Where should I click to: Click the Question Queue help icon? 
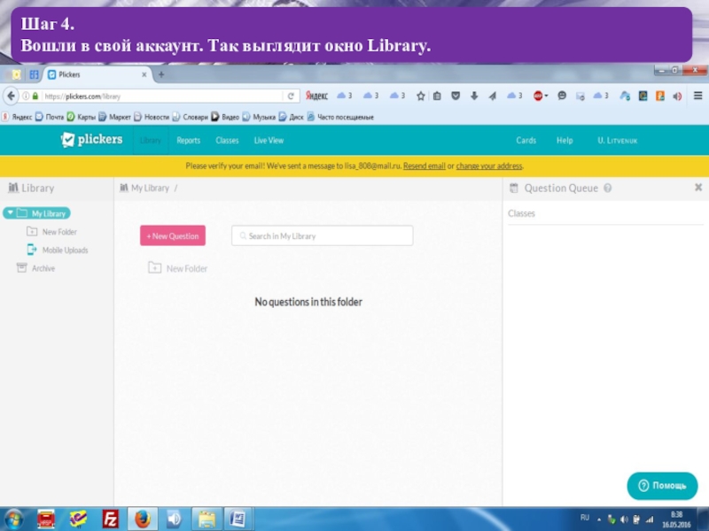tap(608, 188)
